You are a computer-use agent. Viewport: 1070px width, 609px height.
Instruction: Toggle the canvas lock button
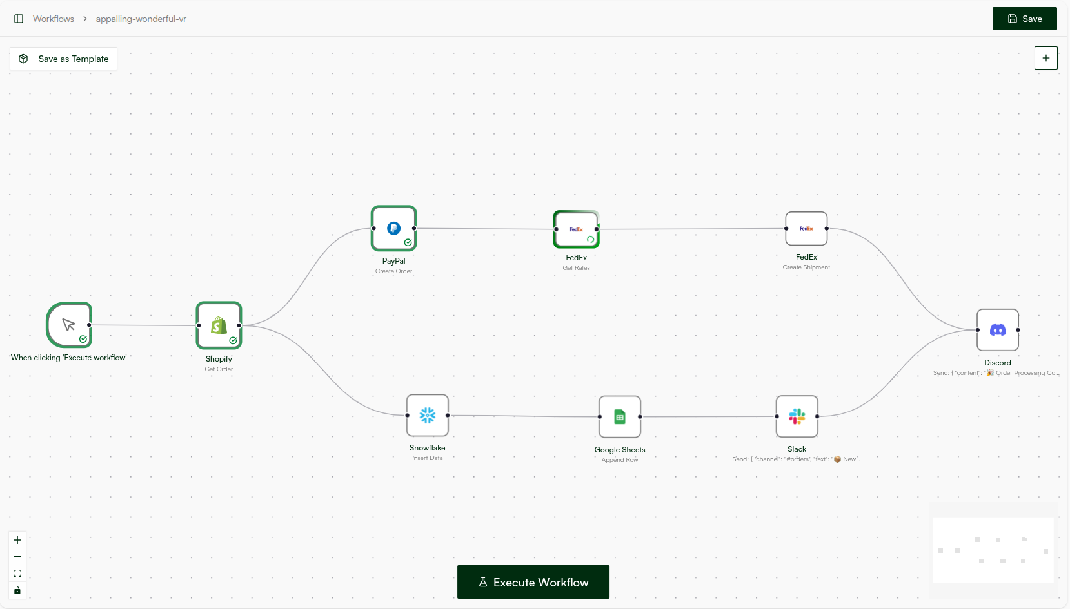click(17, 590)
